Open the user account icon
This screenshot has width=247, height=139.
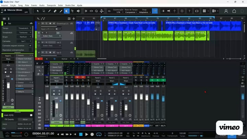coord(226,11)
